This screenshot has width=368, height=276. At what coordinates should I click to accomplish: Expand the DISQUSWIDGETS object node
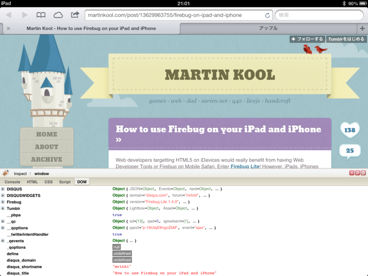[x=3, y=195]
